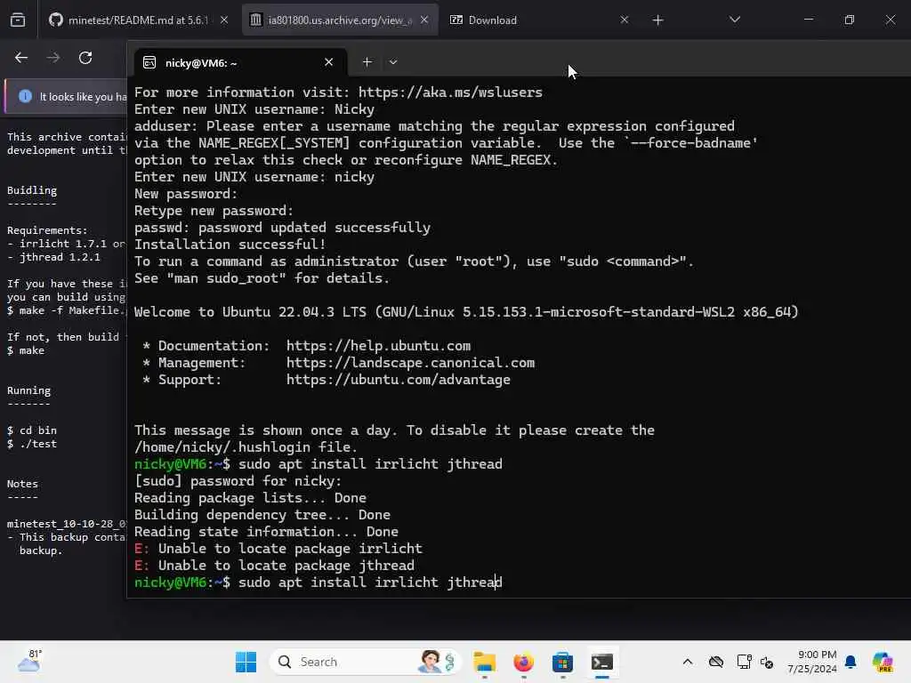Close the nicky@VM6 terminal tab
The image size is (911, 683).
(x=329, y=62)
